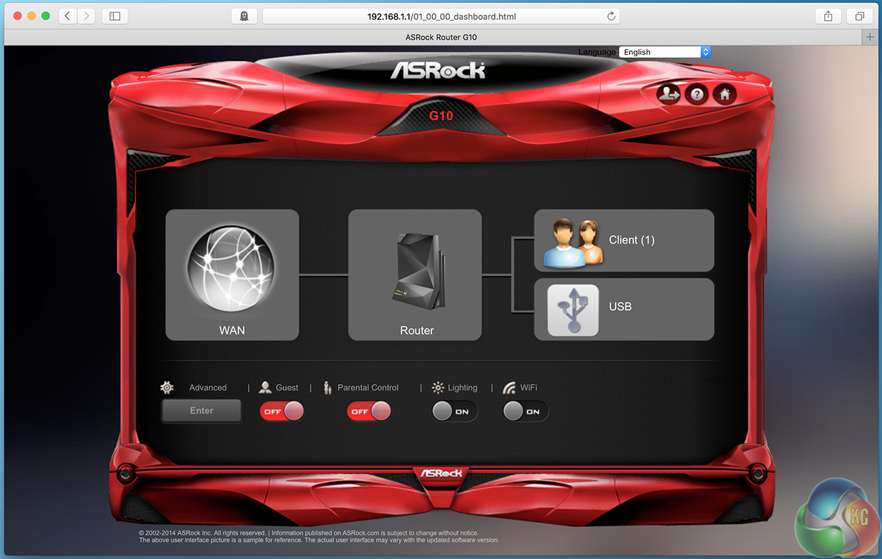Image resolution: width=882 pixels, height=559 pixels.
Task: Click the "Guest" label
Action: pos(287,388)
